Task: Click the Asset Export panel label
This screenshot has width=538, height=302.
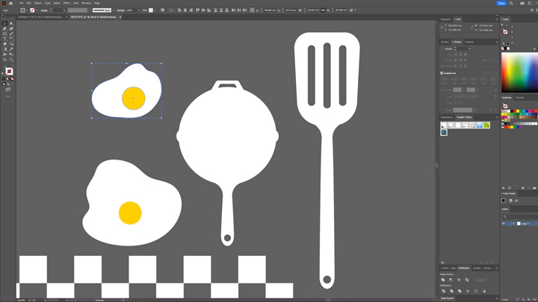Action: [447, 298]
